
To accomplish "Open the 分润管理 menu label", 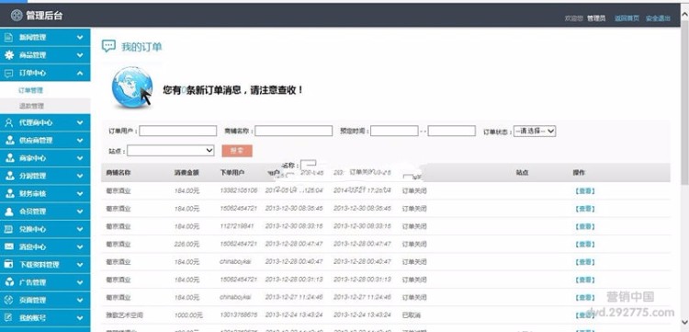I will (x=32, y=176).
